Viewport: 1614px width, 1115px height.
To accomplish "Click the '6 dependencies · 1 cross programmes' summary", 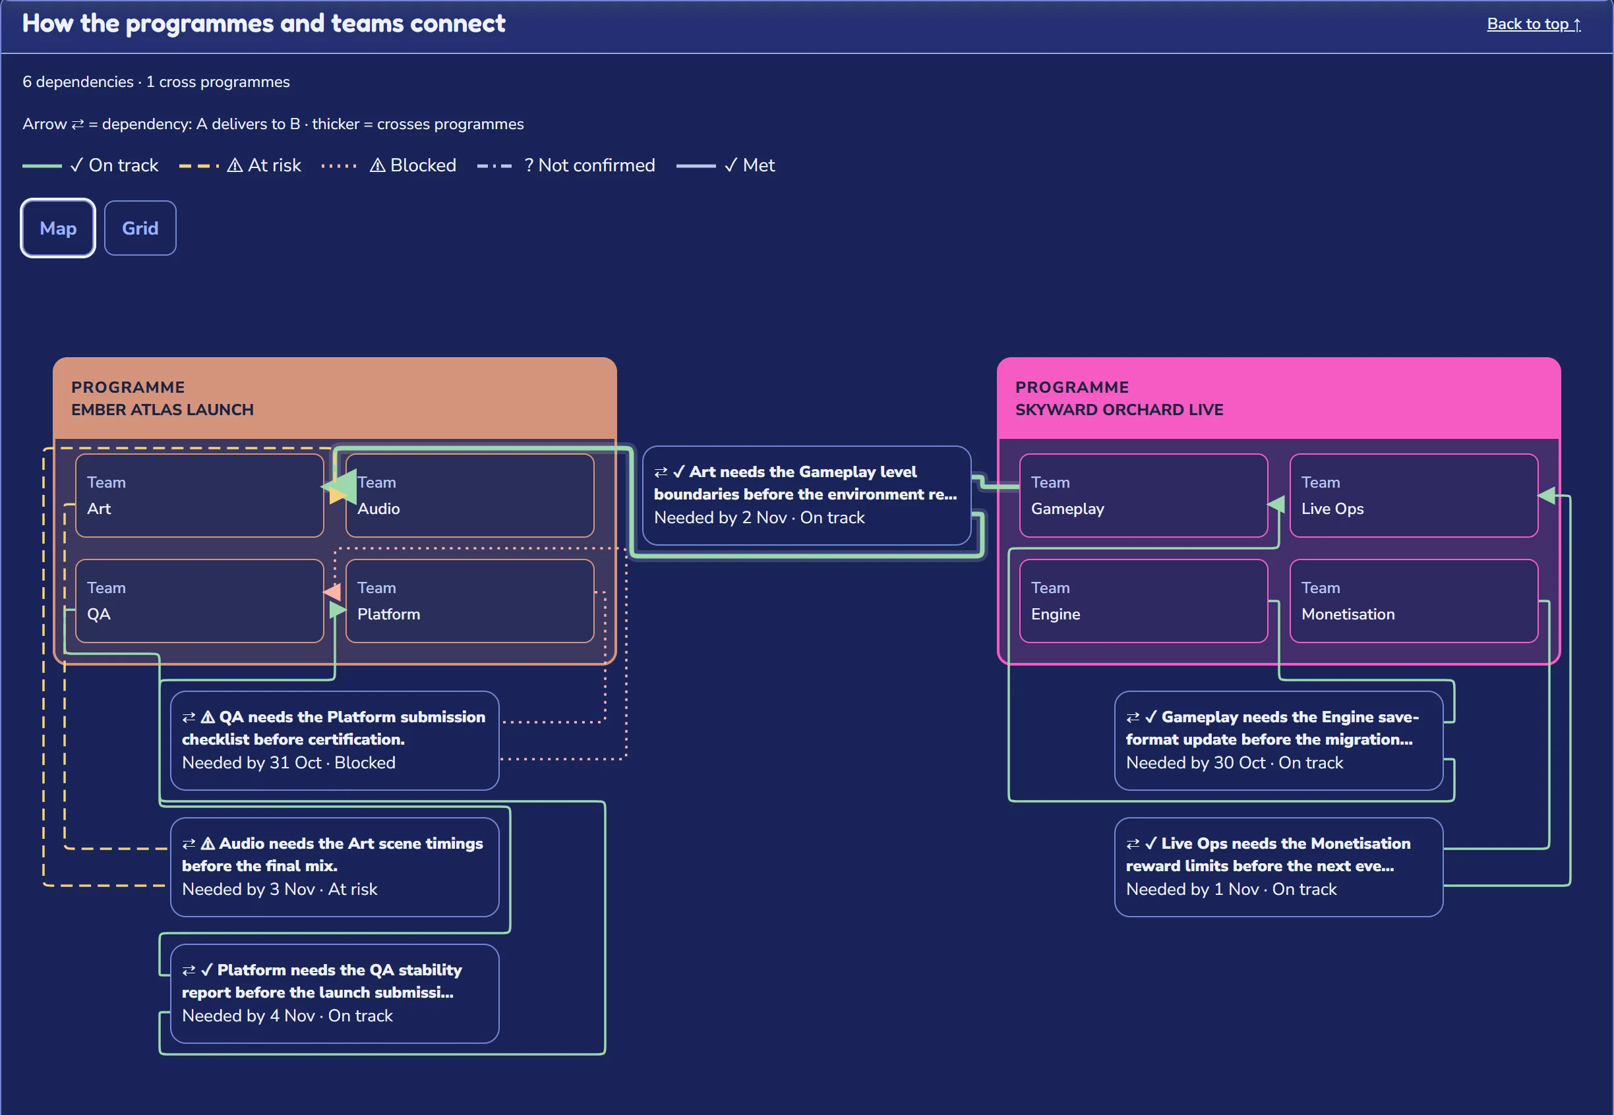I will point(156,82).
